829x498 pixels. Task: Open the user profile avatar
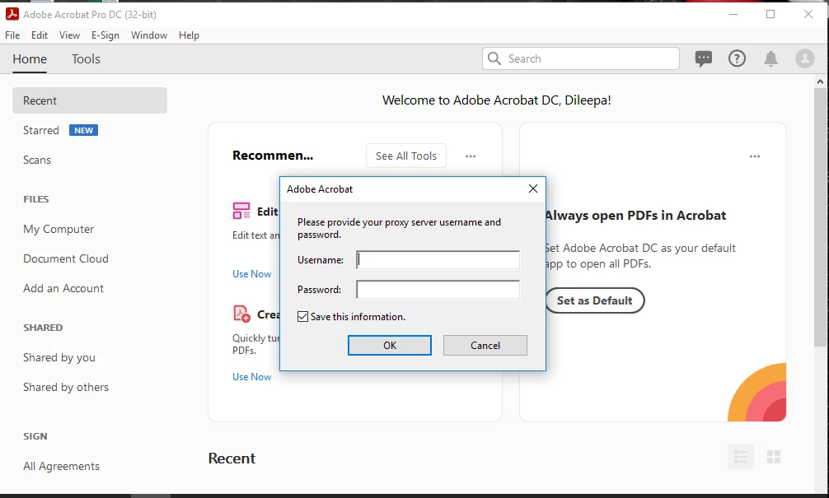pyautogui.click(x=804, y=58)
